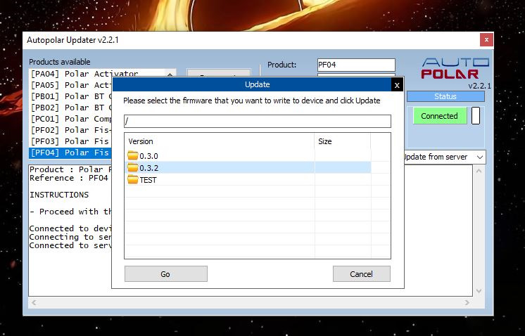Select the [PA05] product row

[x=70, y=85]
